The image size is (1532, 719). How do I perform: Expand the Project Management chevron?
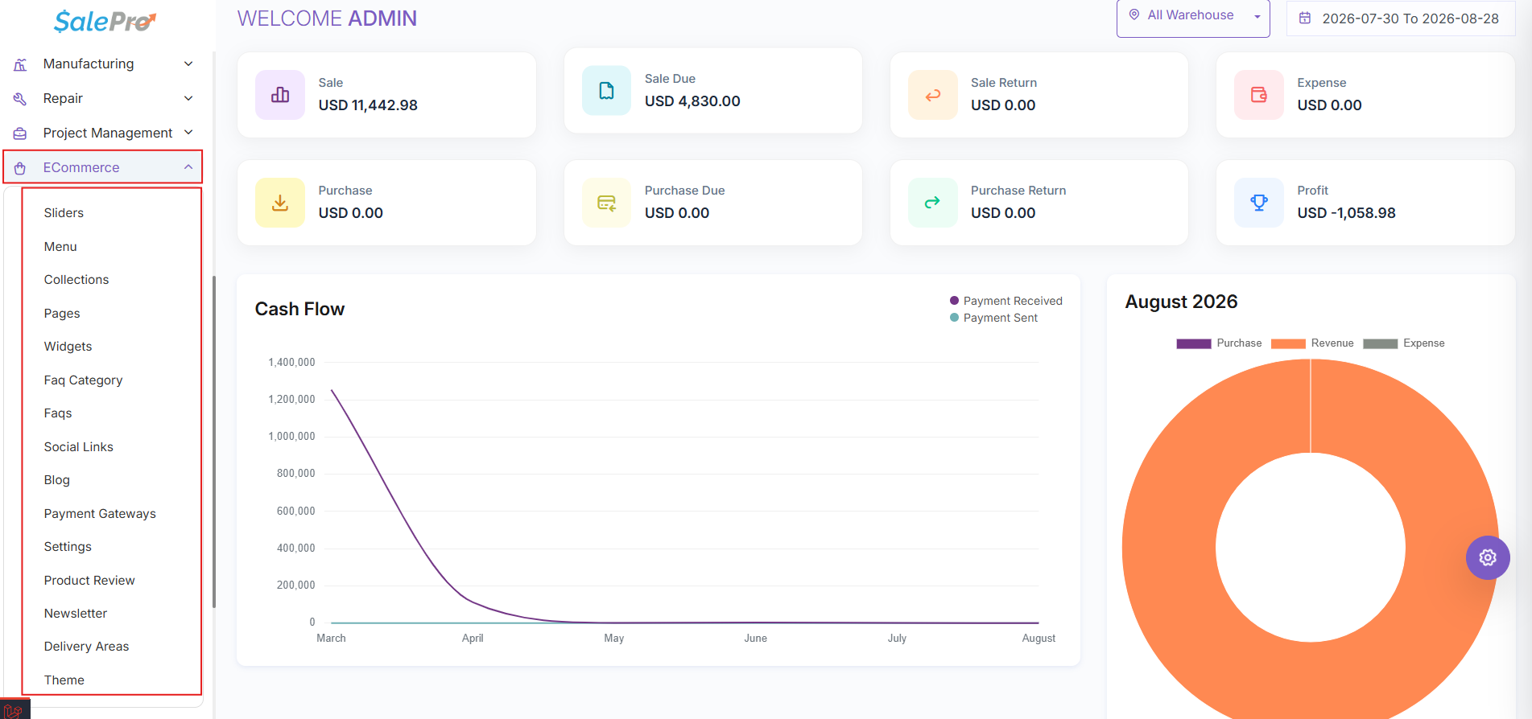188,132
